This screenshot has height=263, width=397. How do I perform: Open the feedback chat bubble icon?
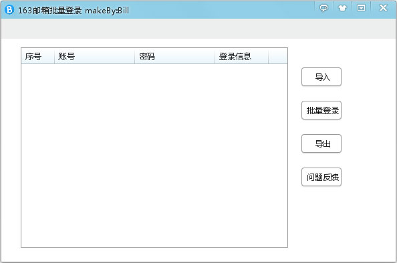[323, 8]
